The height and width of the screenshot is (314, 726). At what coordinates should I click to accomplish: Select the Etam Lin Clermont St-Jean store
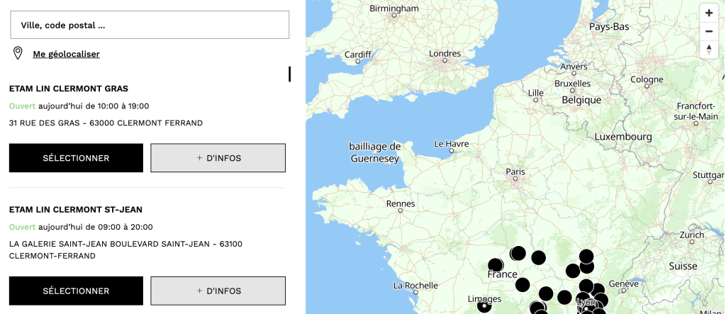pyautogui.click(x=76, y=291)
